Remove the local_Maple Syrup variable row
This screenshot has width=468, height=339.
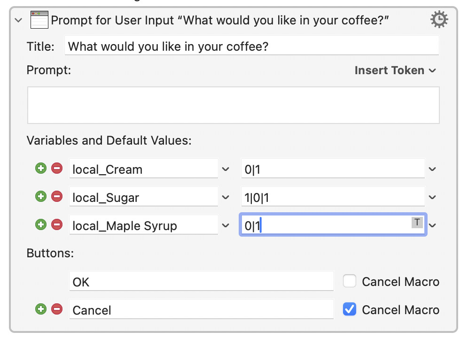tap(57, 225)
